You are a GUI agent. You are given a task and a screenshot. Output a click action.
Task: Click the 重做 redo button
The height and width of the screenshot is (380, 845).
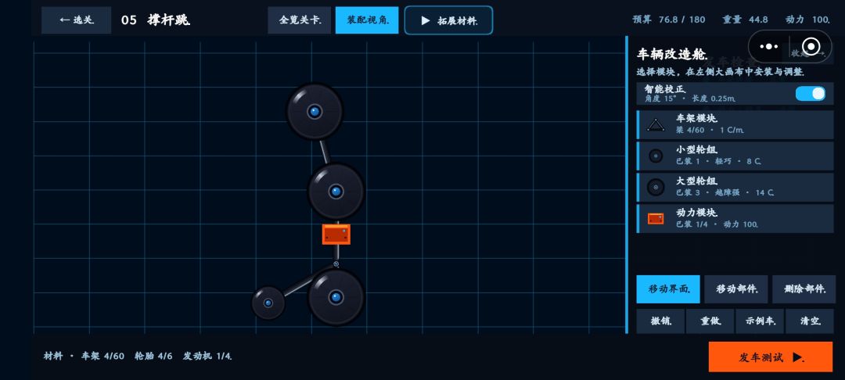click(710, 321)
